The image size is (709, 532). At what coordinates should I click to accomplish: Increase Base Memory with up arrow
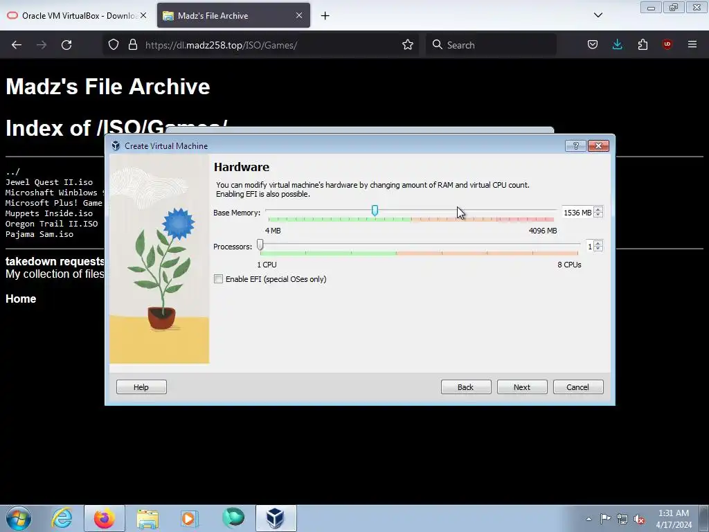pos(598,209)
